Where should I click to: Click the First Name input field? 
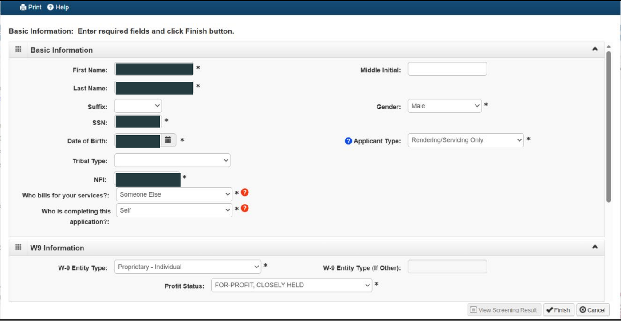[x=154, y=69]
